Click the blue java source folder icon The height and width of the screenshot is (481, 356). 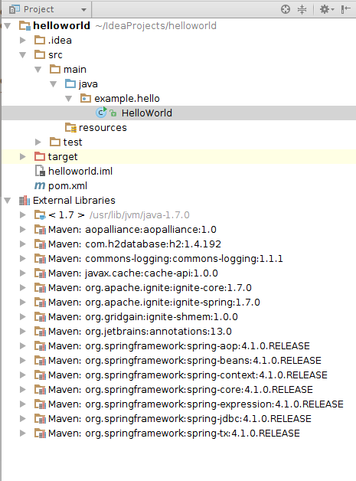pos(70,84)
